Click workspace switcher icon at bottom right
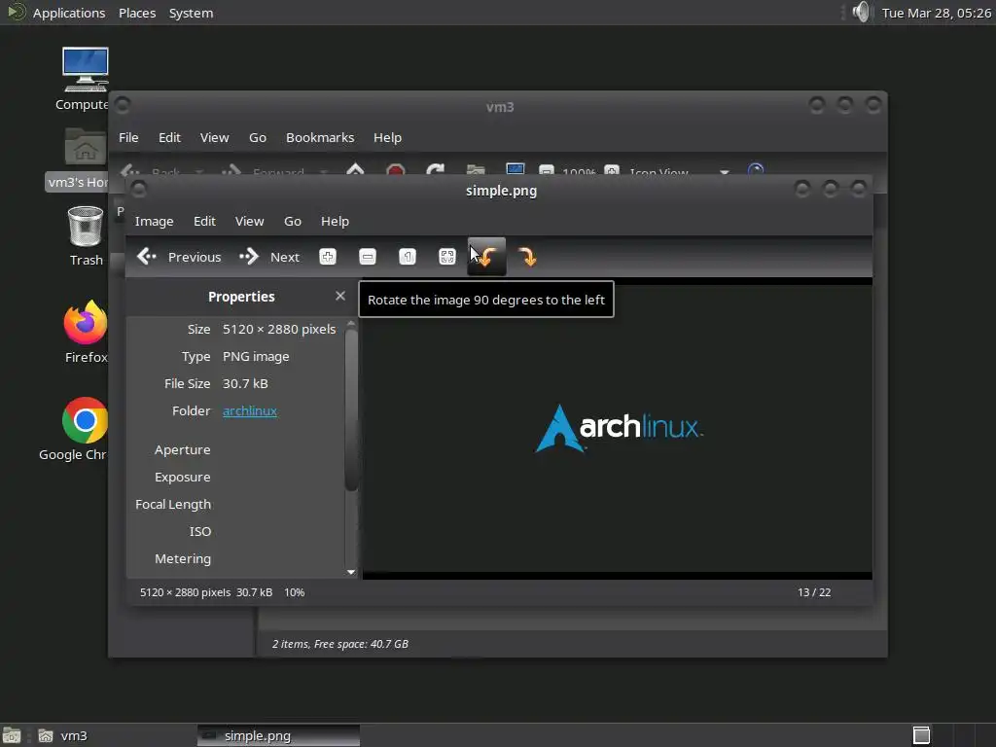 pos(921,735)
